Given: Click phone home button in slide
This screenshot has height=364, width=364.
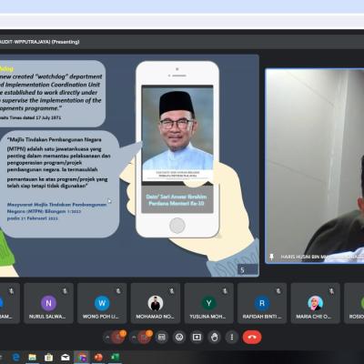Looking at the screenshot, I should 177,226.
